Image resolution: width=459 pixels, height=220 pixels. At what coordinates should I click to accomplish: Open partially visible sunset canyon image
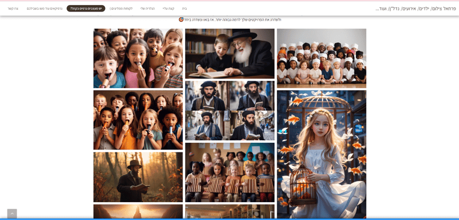138,211
